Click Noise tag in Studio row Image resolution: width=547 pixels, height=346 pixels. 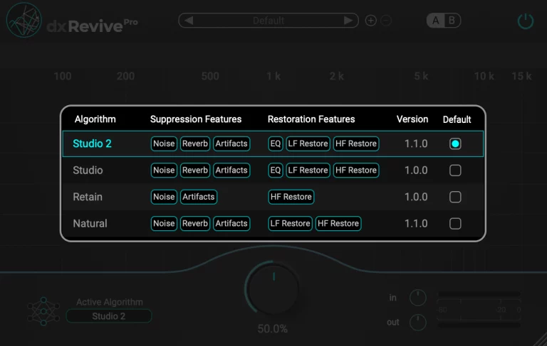[x=164, y=171]
